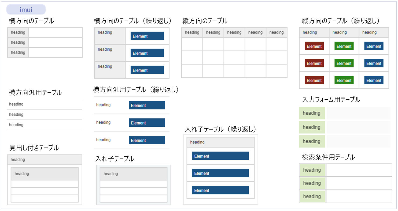398x211 pixels.
Task: Select last Element in 横方向汎用テーブル(繰り返し)
Action: 147,140
